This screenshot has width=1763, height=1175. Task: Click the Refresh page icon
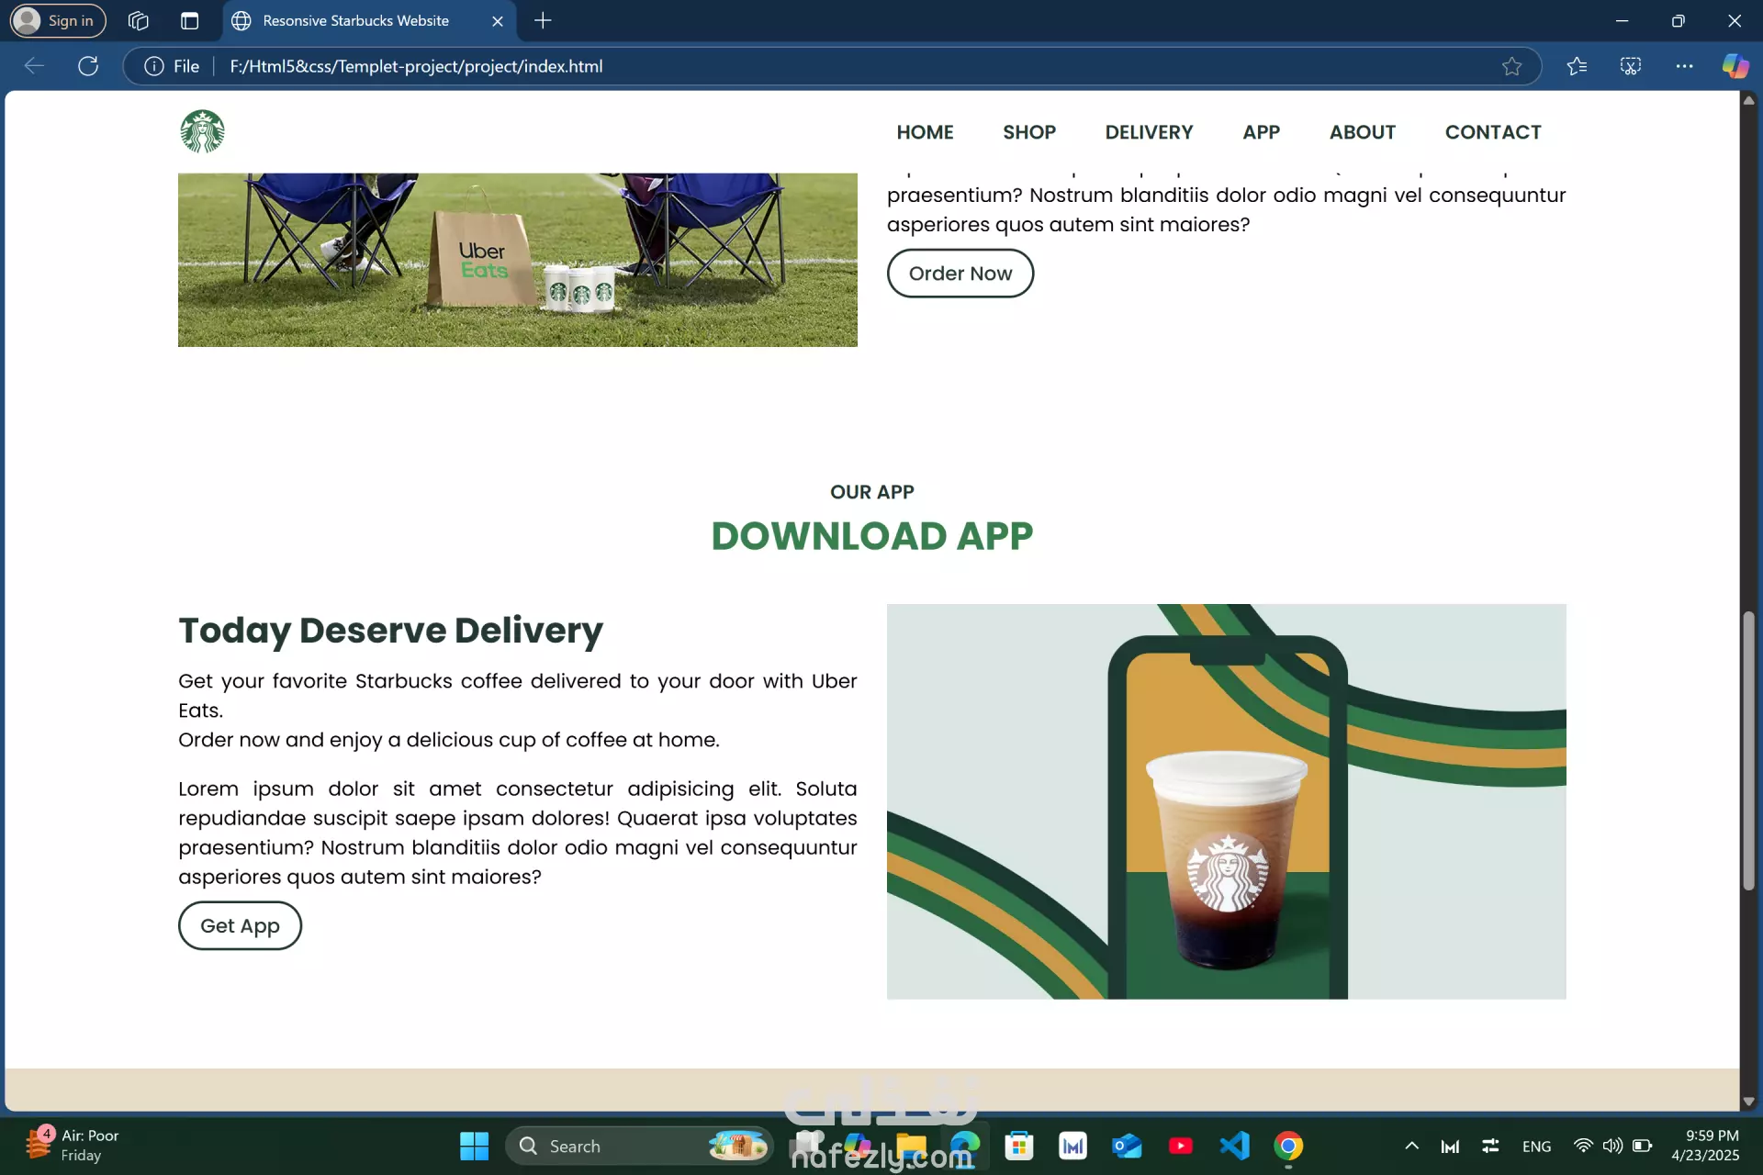pos(88,66)
